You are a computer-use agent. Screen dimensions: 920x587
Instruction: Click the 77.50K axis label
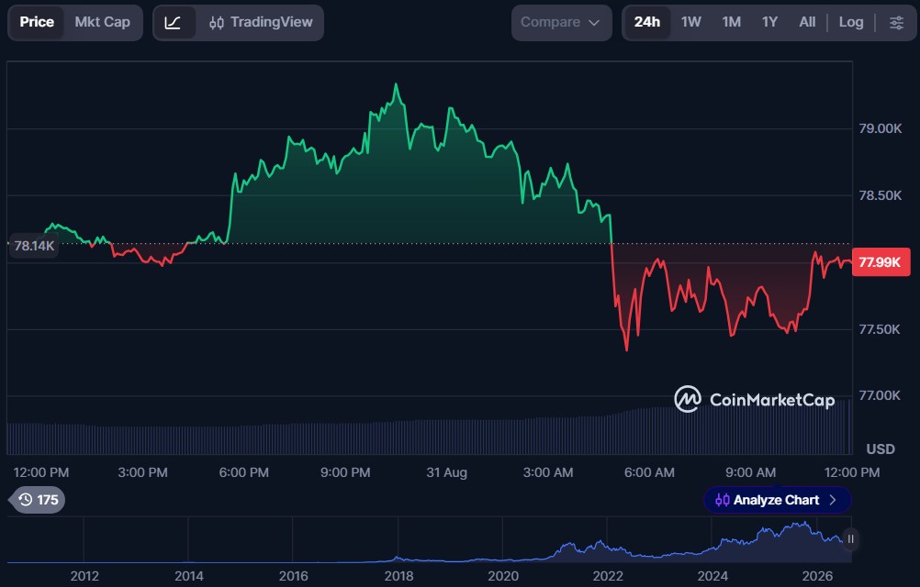tap(880, 329)
